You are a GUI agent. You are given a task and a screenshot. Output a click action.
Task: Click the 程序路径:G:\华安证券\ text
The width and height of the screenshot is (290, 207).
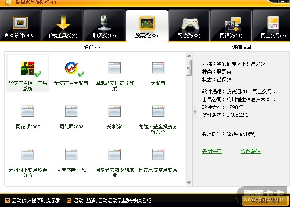point(228,134)
